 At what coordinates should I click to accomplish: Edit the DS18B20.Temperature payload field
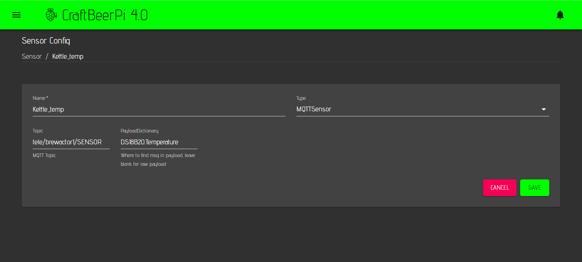159,142
